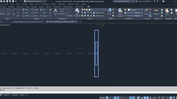The height and width of the screenshot is (99, 177).
Task: Click the Make Current layer button
Action: pyautogui.click(x=99, y=13)
